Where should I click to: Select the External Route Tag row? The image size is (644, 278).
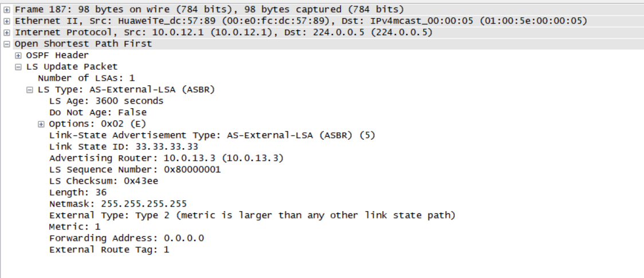coord(109,249)
